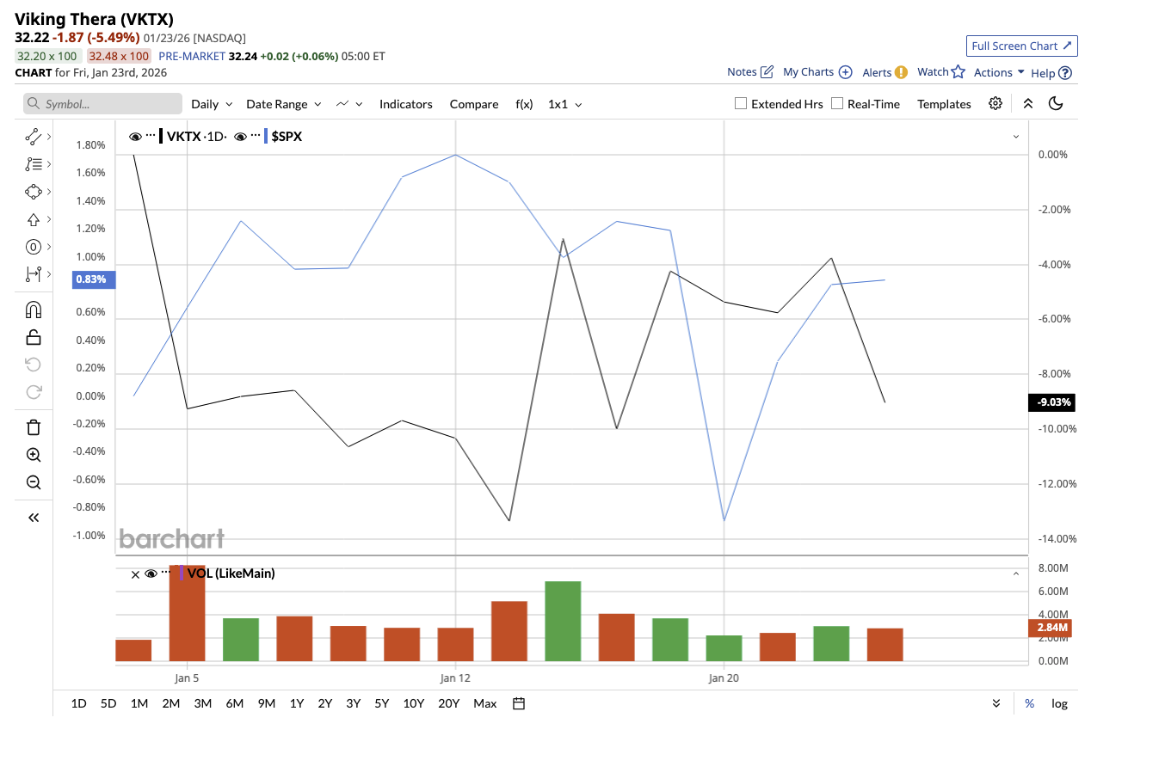
Task: Enable the Extended Hrs checkbox
Action: tap(741, 103)
